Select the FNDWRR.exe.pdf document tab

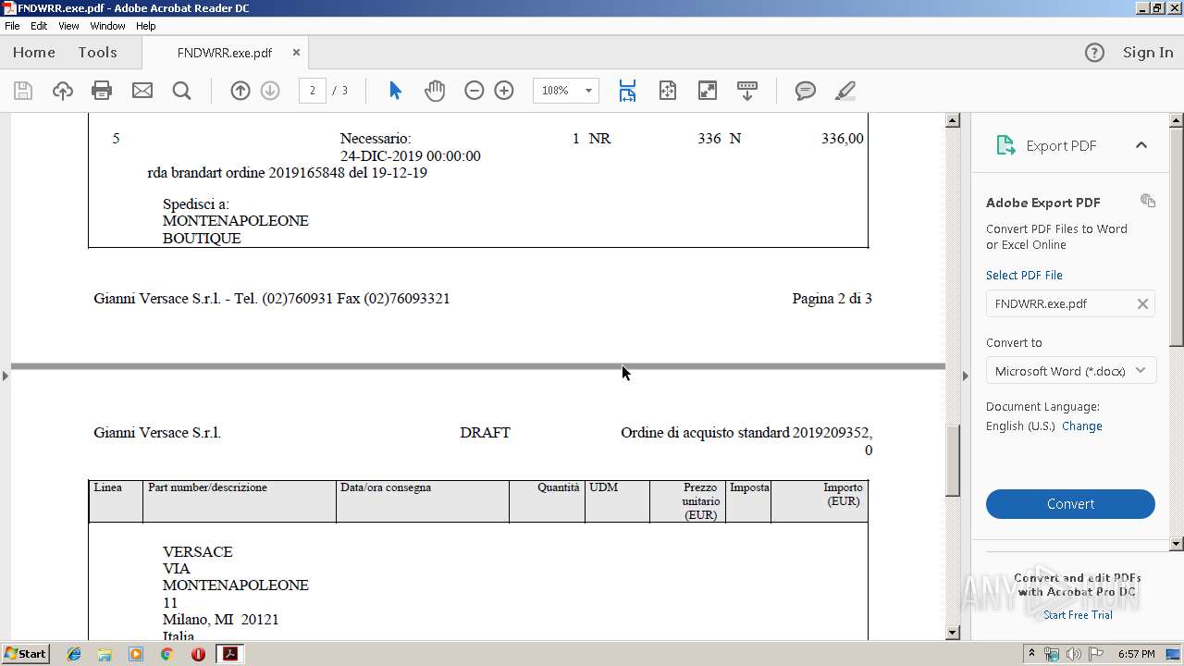coord(225,53)
